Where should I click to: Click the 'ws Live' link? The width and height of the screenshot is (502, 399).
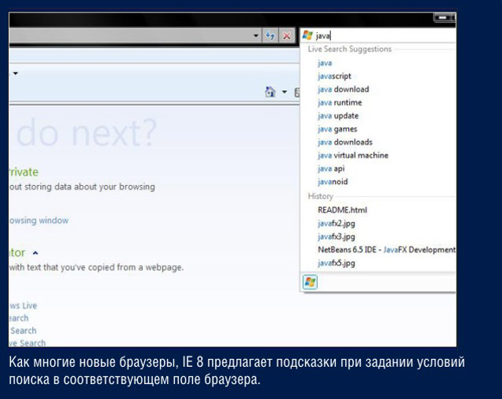point(23,306)
